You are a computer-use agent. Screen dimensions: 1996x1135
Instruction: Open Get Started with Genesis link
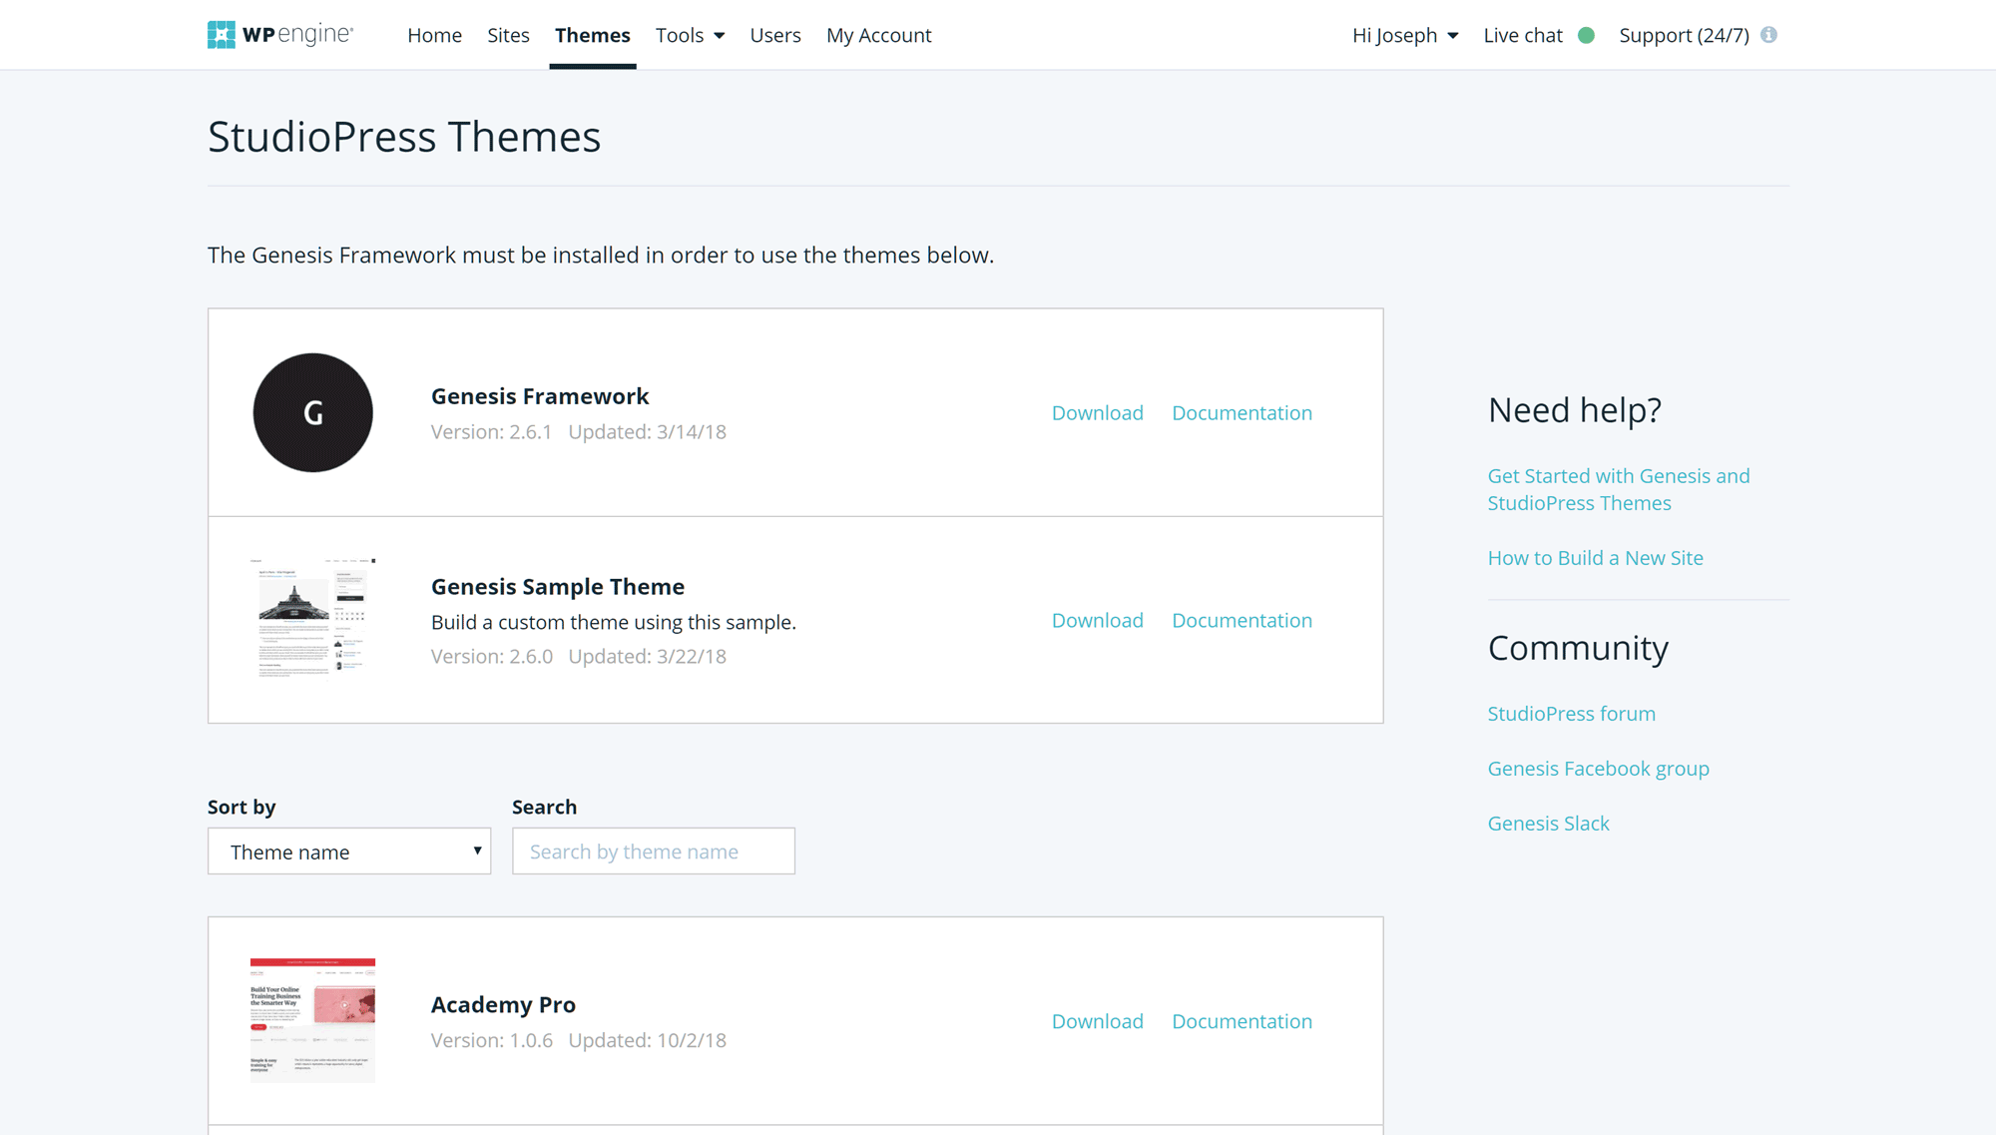[x=1619, y=489]
